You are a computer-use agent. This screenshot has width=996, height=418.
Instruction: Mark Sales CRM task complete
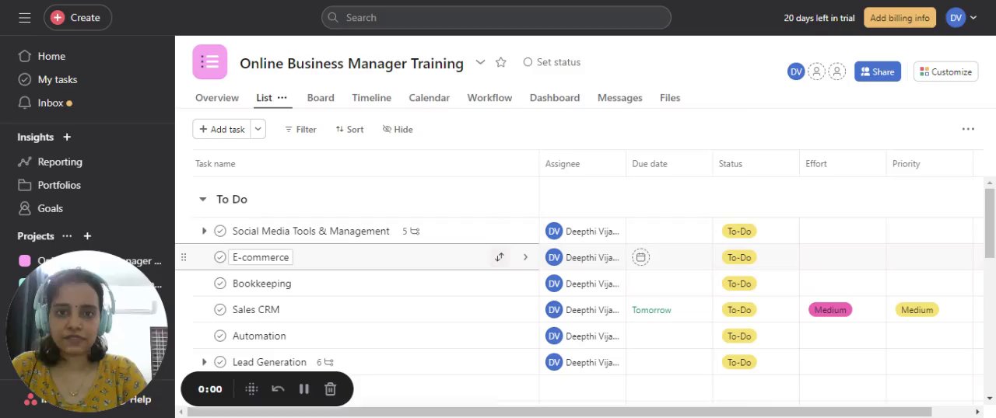click(220, 310)
